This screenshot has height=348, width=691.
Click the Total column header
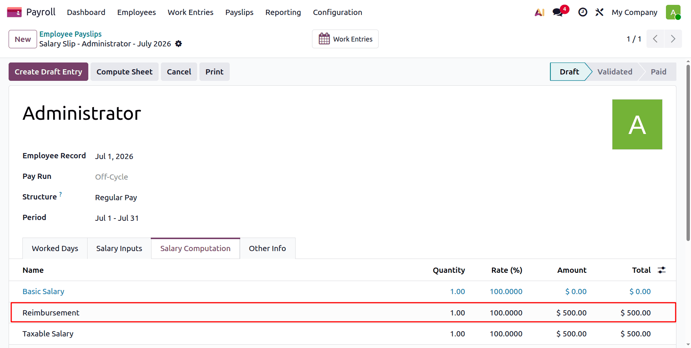click(641, 270)
